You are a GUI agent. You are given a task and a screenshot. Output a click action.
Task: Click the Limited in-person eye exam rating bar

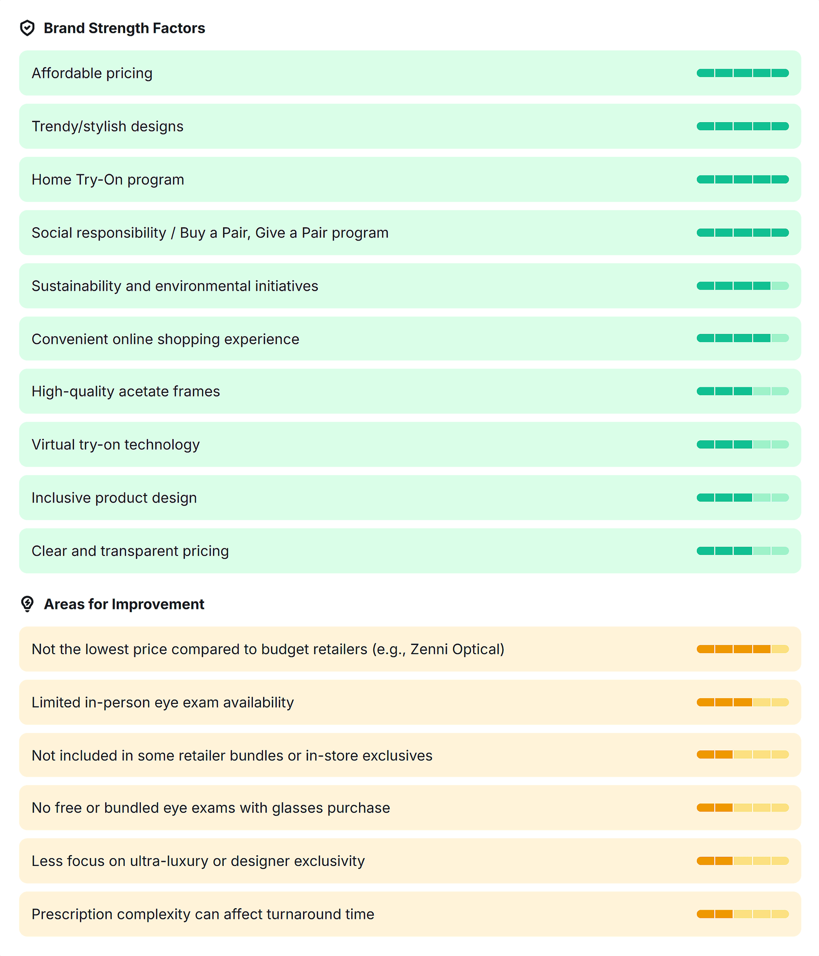tap(742, 702)
